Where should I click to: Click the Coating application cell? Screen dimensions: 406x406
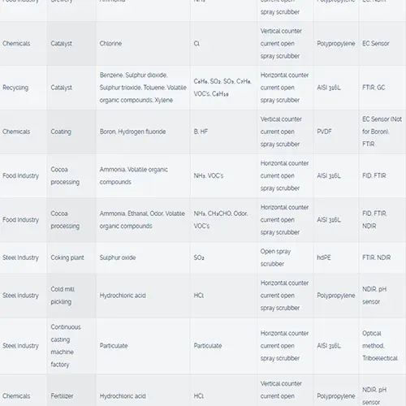[x=71, y=132]
